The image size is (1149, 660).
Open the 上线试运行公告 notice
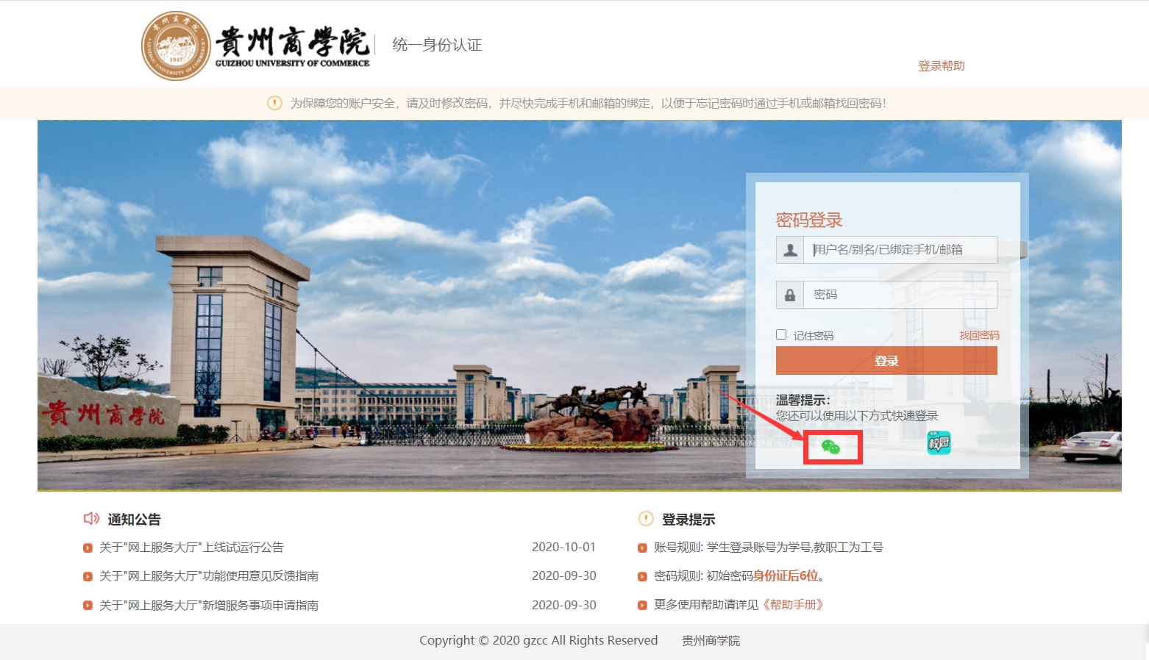[x=191, y=548]
